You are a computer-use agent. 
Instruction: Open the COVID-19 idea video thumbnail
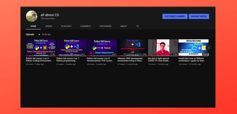click(x=163, y=48)
